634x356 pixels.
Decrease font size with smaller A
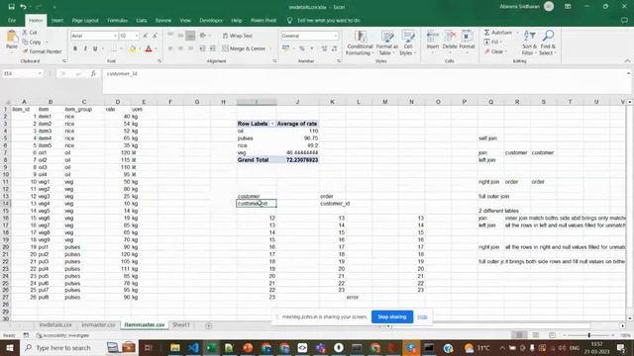tap(155, 36)
